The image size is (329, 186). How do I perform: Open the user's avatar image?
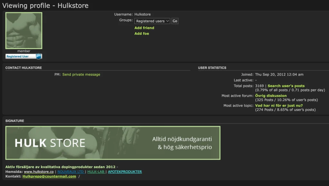pyautogui.click(x=23, y=31)
